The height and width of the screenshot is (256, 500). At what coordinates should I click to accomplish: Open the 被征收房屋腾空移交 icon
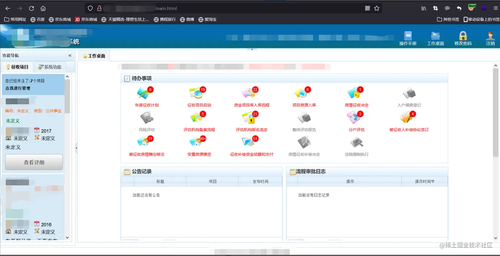pos(145,142)
